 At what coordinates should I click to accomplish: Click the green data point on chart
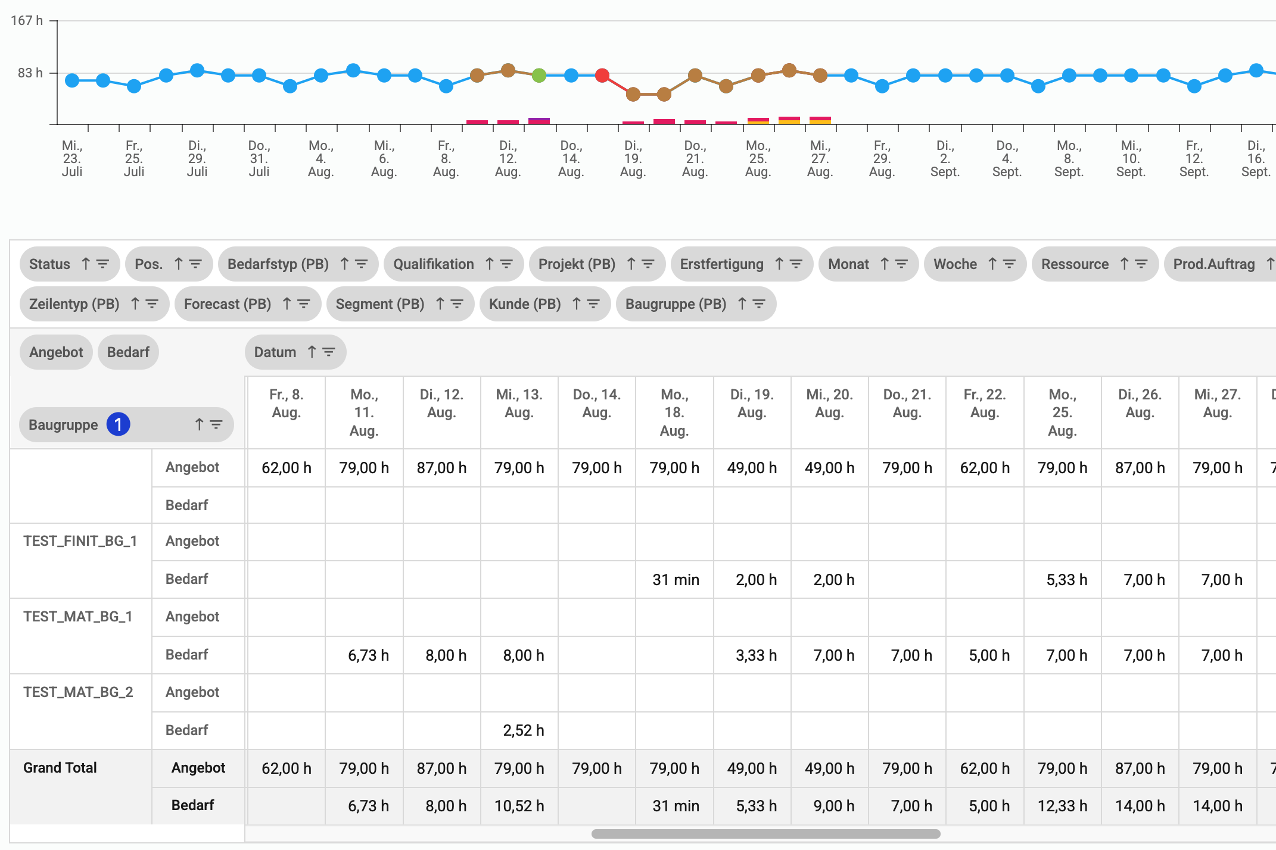pyautogui.click(x=539, y=76)
